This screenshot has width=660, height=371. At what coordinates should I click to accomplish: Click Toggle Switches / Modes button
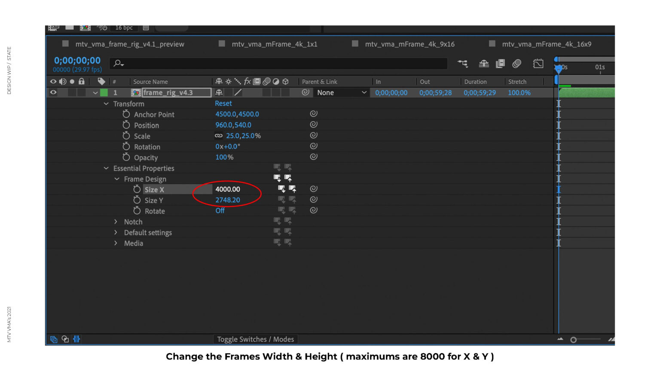pyautogui.click(x=255, y=339)
